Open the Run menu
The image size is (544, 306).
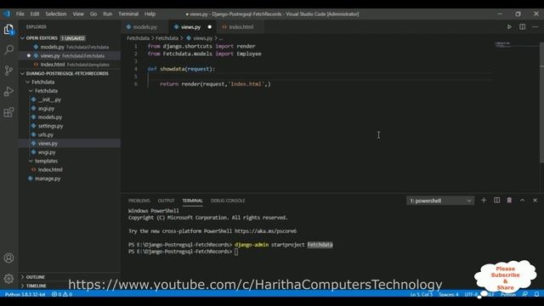pyautogui.click(x=108, y=14)
